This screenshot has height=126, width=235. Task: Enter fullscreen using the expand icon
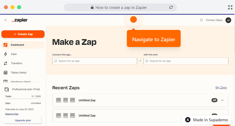tap(230, 7)
